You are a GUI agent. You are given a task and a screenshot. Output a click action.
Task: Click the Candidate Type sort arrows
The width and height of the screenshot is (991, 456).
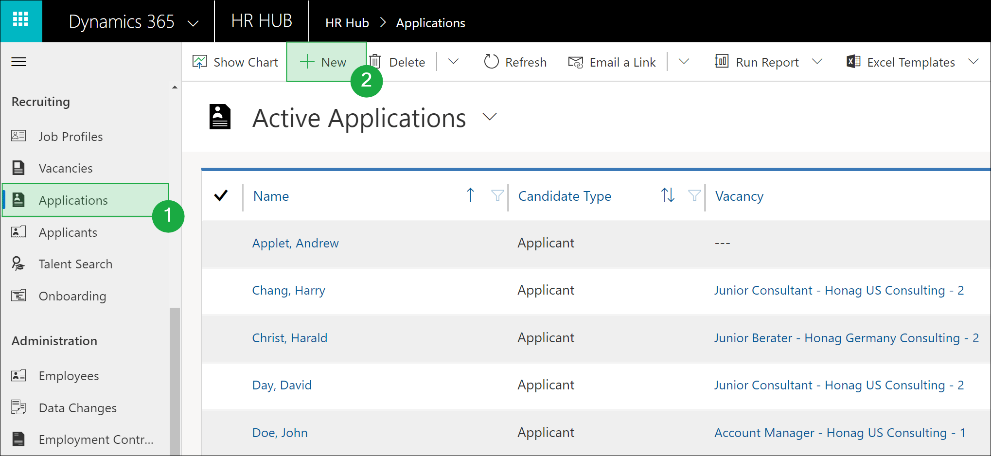coord(668,195)
